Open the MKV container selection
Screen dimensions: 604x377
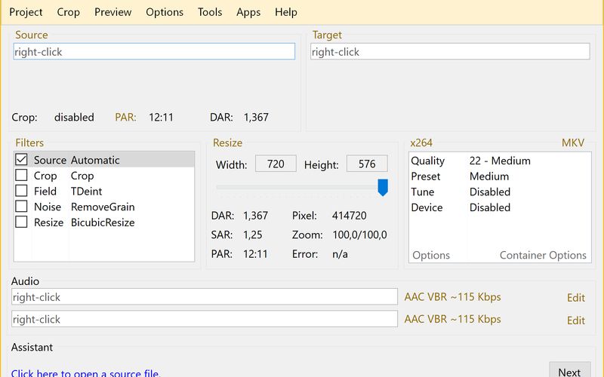(x=573, y=143)
